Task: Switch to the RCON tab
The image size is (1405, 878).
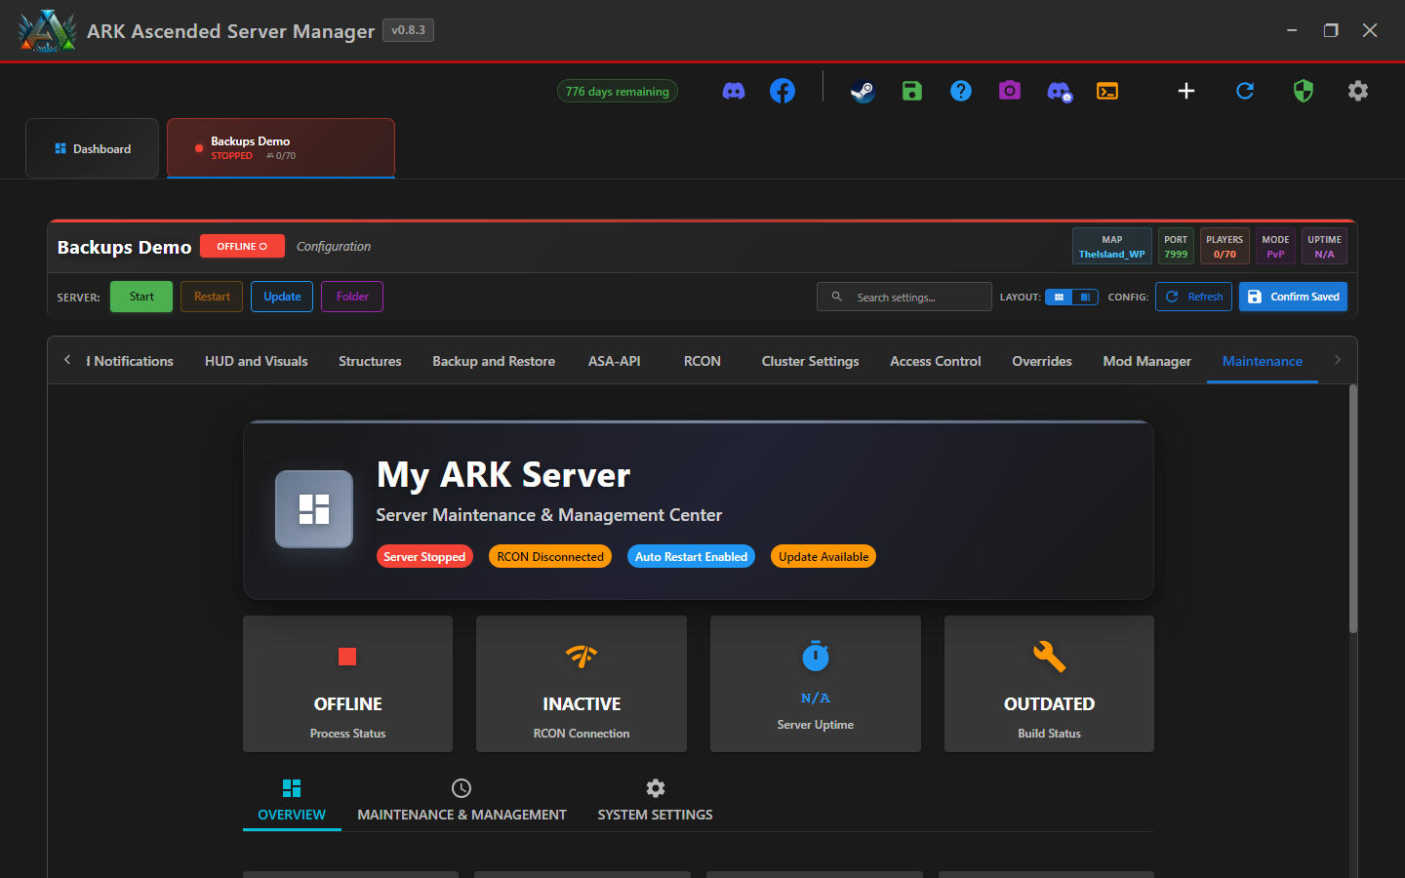Action: coord(702,361)
